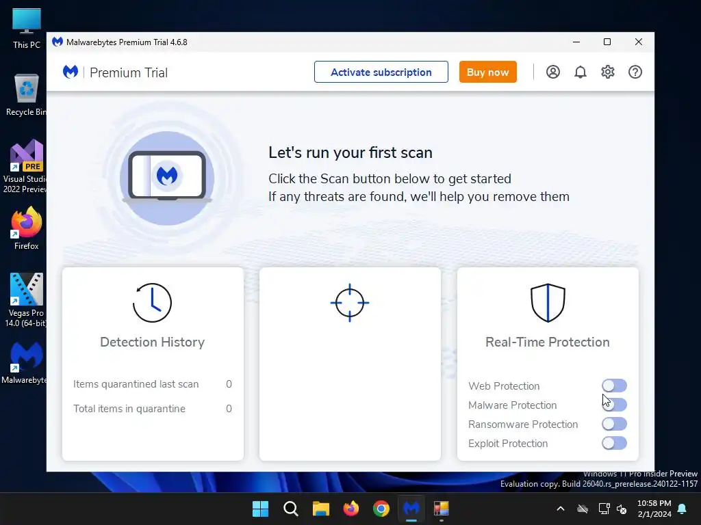This screenshot has height=525, width=701.
Task: Click 'Let's run your first scan' heading
Action: pos(350,152)
